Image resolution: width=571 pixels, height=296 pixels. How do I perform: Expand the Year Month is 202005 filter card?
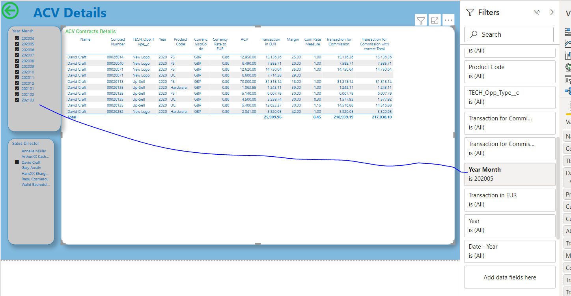pyautogui.click(x=509, y=174)
